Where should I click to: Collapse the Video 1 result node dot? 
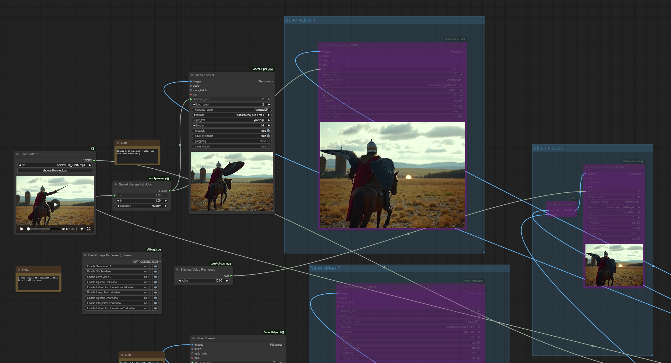click(192, 75)
